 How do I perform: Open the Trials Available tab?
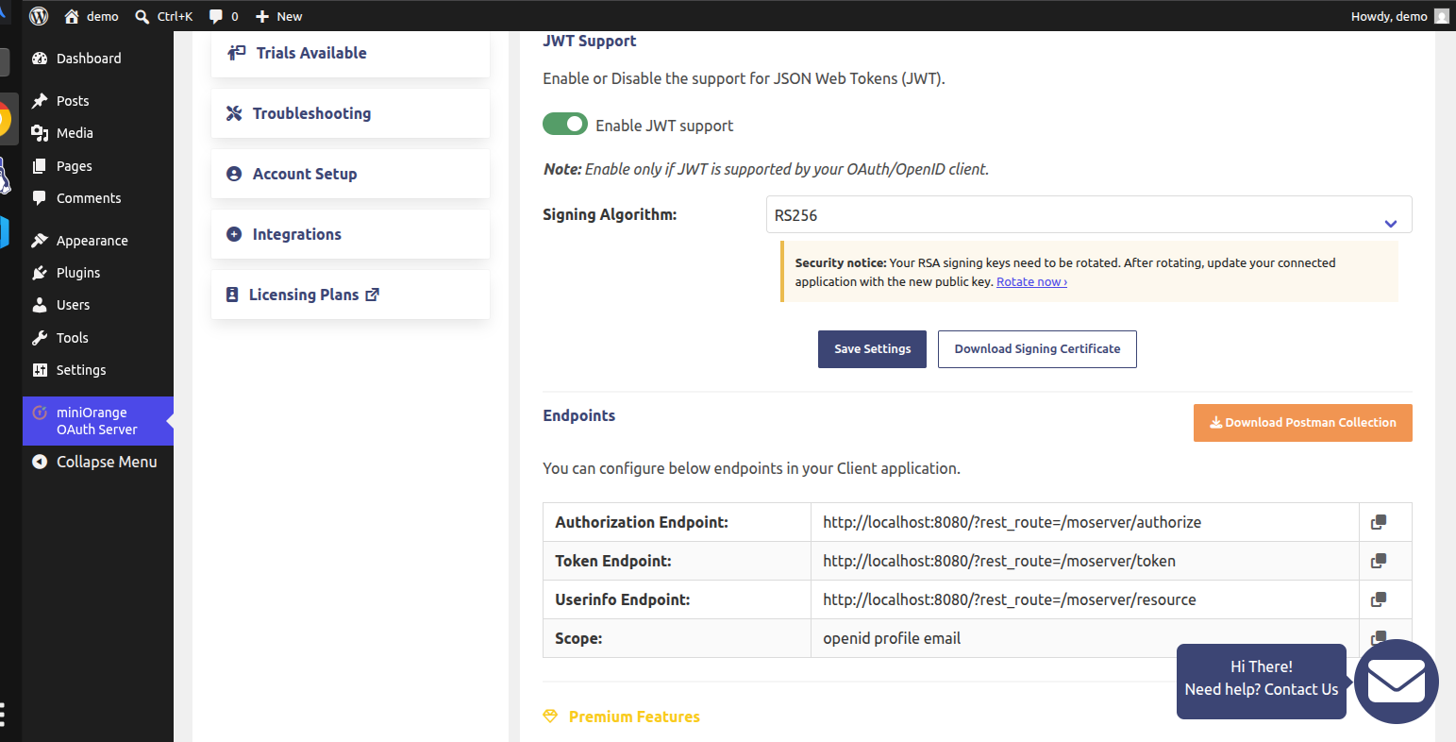coord(350,53)
